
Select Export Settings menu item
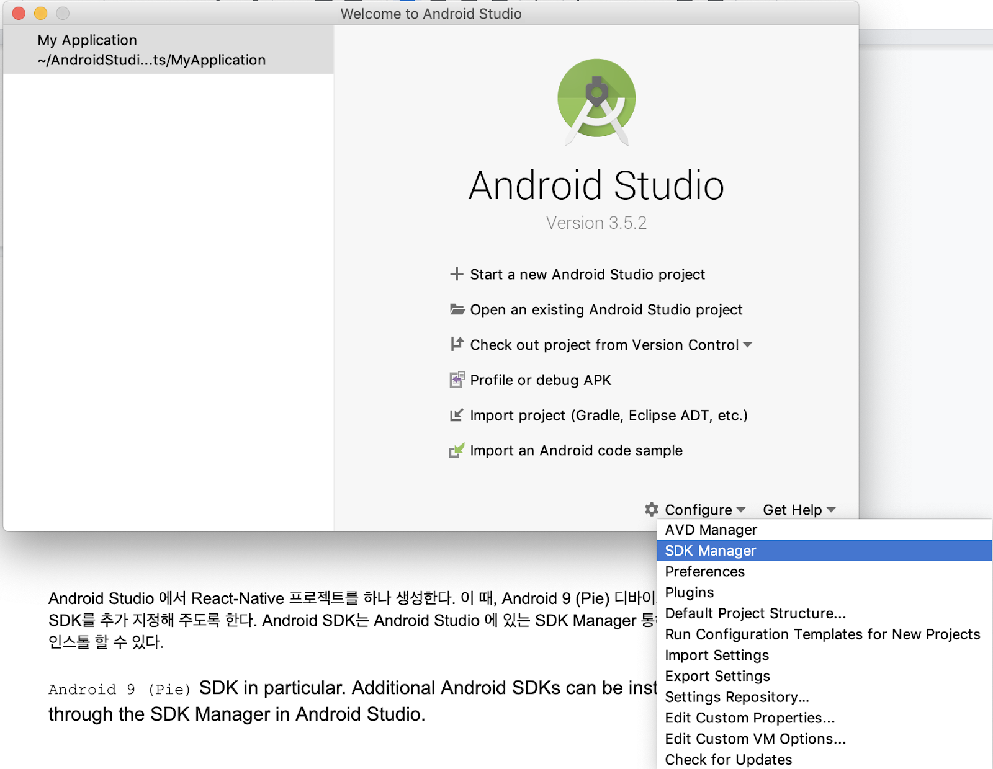[824, 676]
